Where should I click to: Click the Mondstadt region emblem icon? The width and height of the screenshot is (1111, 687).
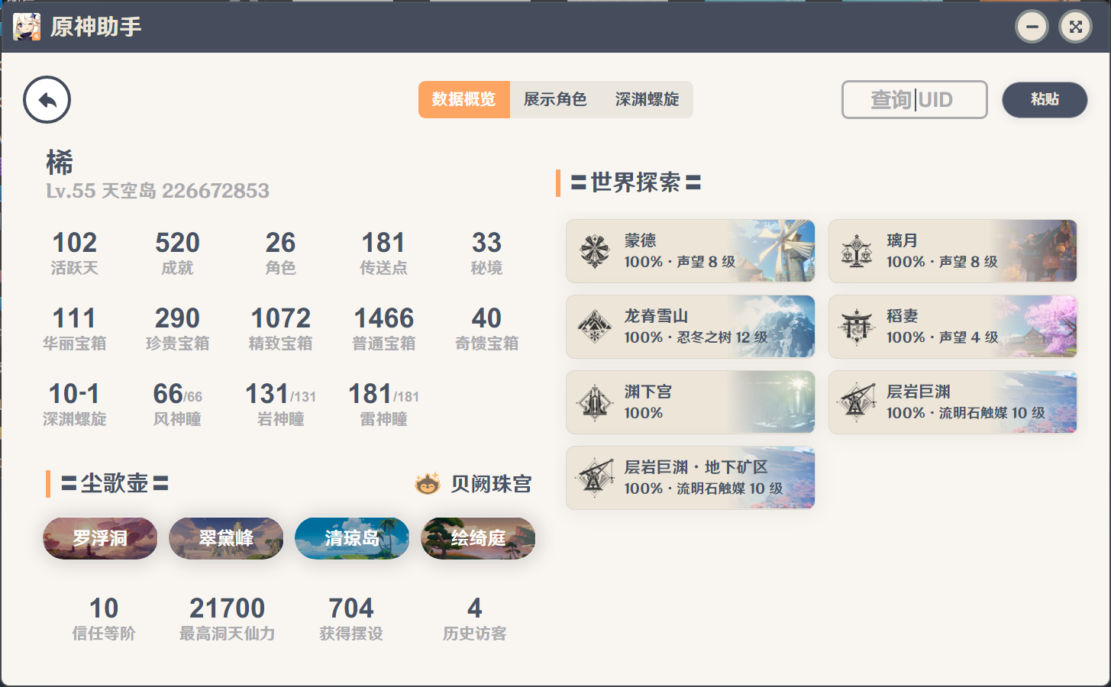(595, 251)
